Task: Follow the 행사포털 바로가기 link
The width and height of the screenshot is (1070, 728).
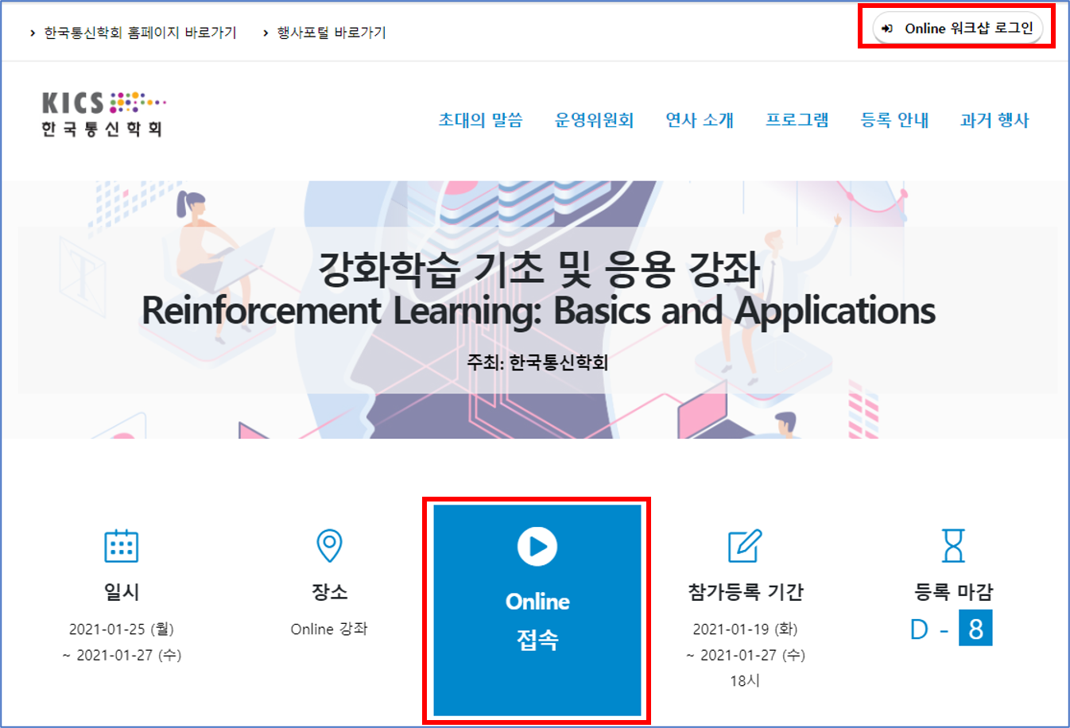Action: click(x=331, y=33)
